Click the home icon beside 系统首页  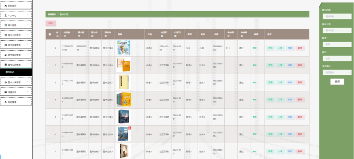point(6,6)
